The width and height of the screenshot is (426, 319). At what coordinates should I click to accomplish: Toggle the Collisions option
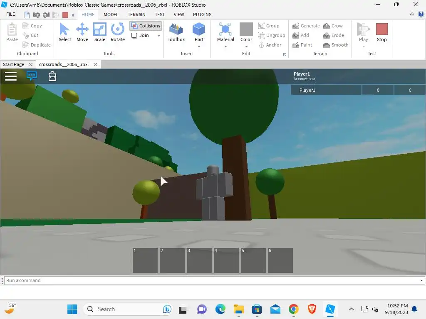[146, 26]
